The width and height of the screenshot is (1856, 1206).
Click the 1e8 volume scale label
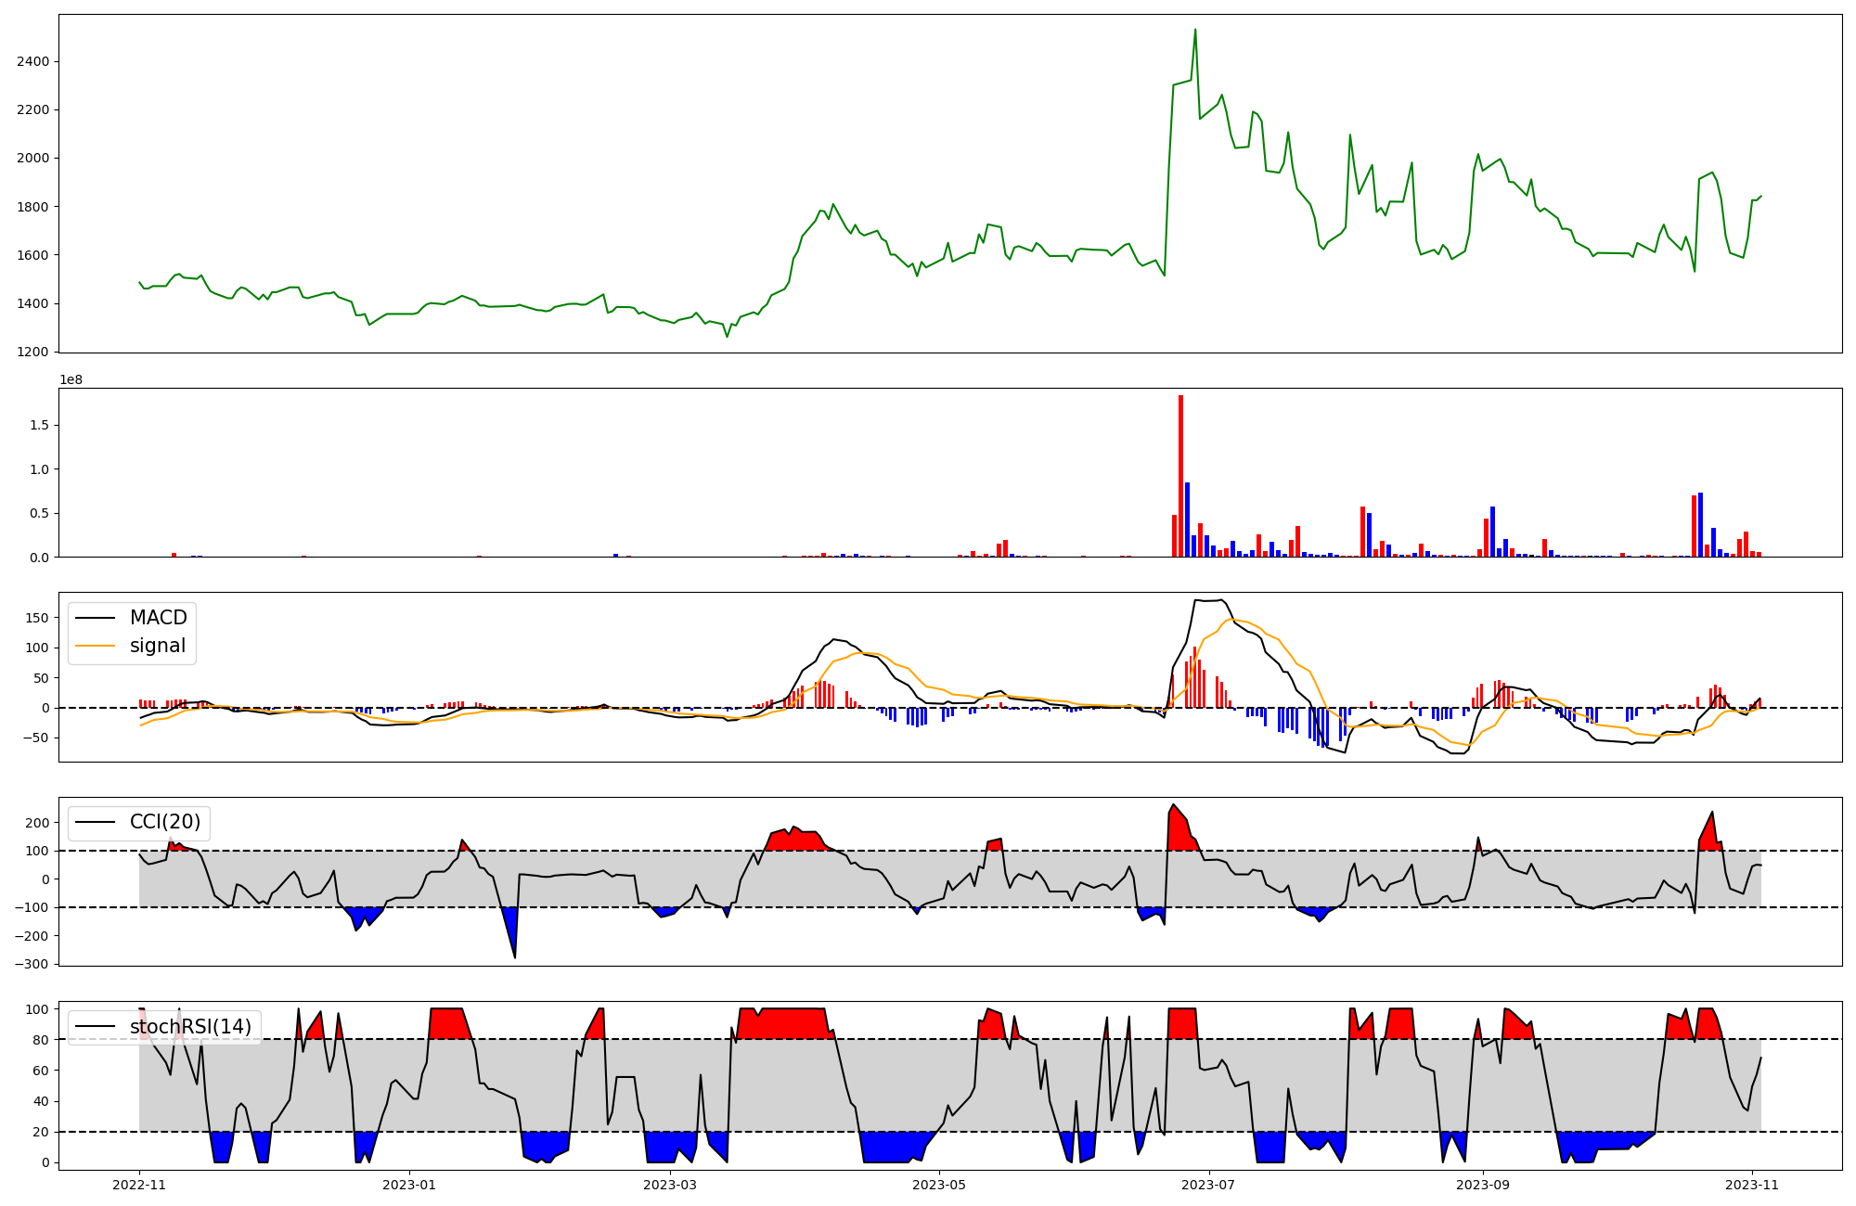(71, 380)
